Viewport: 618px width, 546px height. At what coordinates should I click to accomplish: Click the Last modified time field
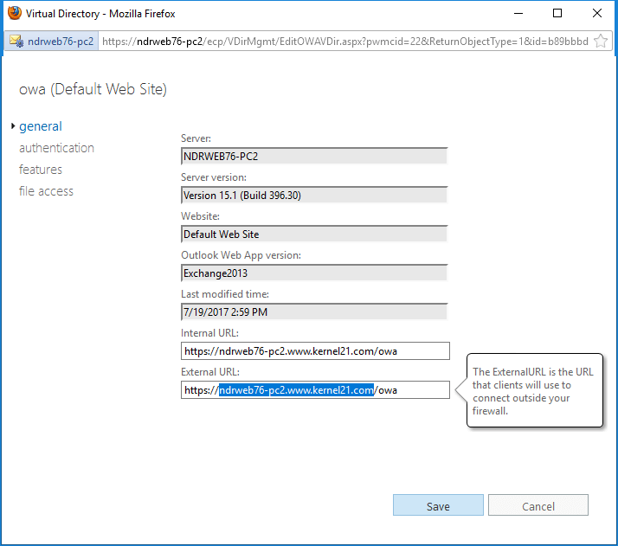(x=314, y=312)
